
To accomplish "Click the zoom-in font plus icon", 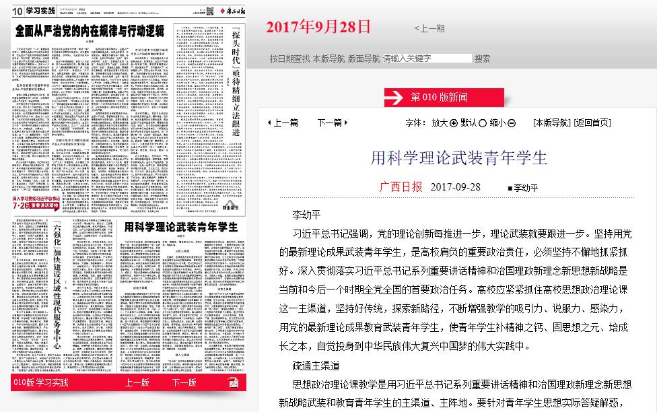I will click(x=453, y=123).
